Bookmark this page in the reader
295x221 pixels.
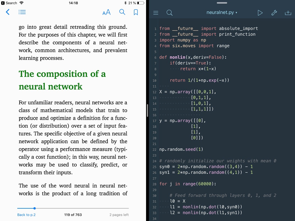tap(136, 12)
